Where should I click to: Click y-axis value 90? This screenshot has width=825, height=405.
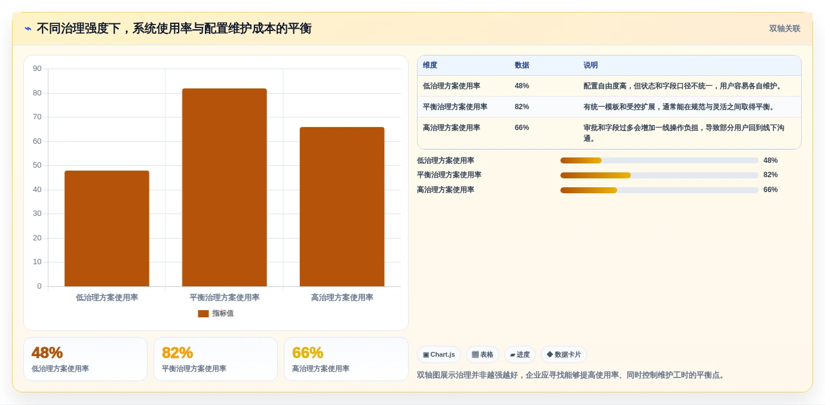[x=37, y=69]
